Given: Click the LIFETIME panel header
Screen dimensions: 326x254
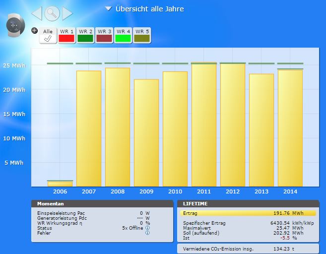Looking at the screenshot, I should click(x=248, y=204).
